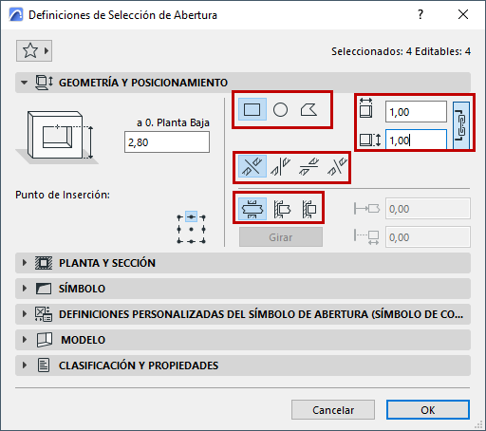Select the bottom-center insertion point
Image resolution: width=486 pixels, height=431 pixels.
pyautogui.click(x=191, y=241)
